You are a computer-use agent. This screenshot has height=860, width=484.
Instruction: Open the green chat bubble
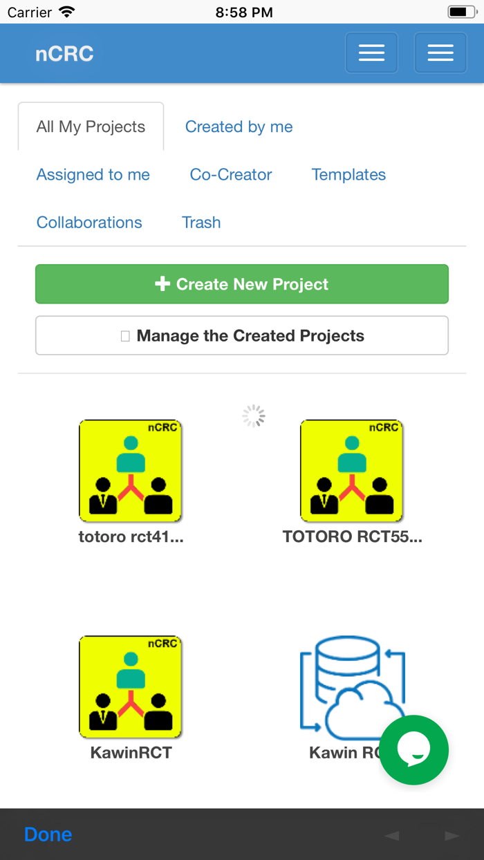point(413,749)
